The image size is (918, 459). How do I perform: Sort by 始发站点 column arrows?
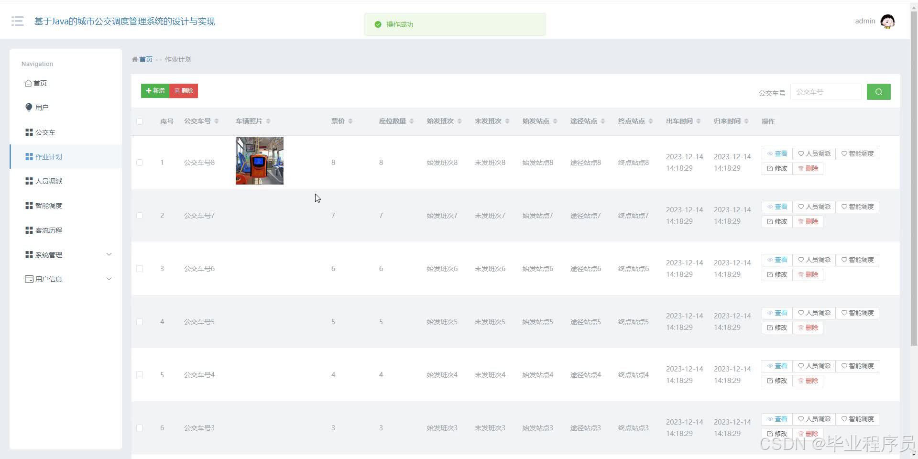point(555,121)
